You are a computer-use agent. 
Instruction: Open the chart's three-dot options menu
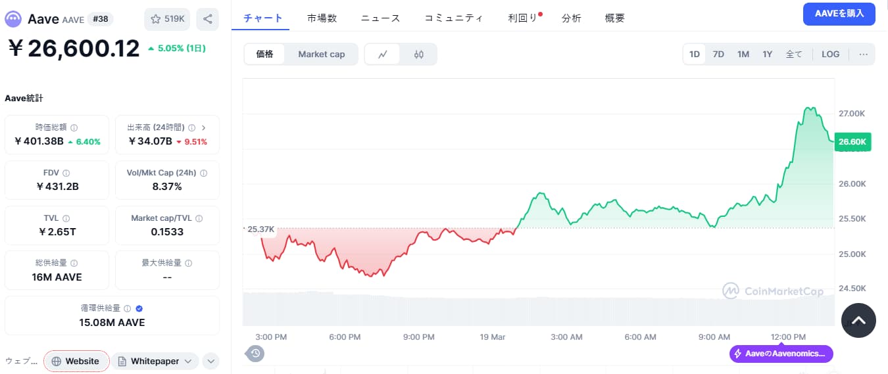[x=863, y=55]
